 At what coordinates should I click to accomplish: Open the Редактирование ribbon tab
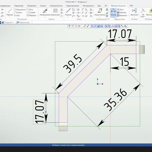73,6
